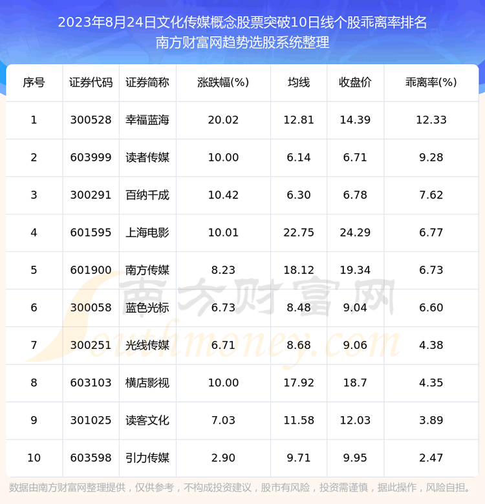This screenshot has height=504, width=485.
Task: Click rank number 10
Action: point(34,457)
